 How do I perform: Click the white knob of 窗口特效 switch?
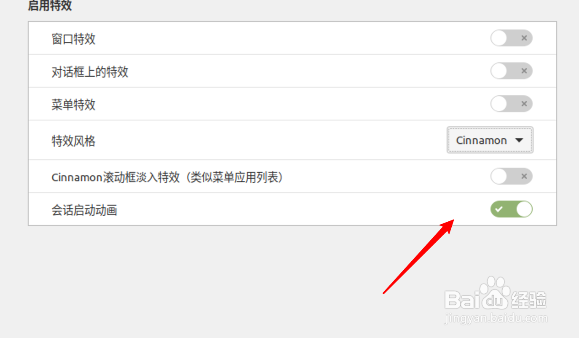[499, 38]
